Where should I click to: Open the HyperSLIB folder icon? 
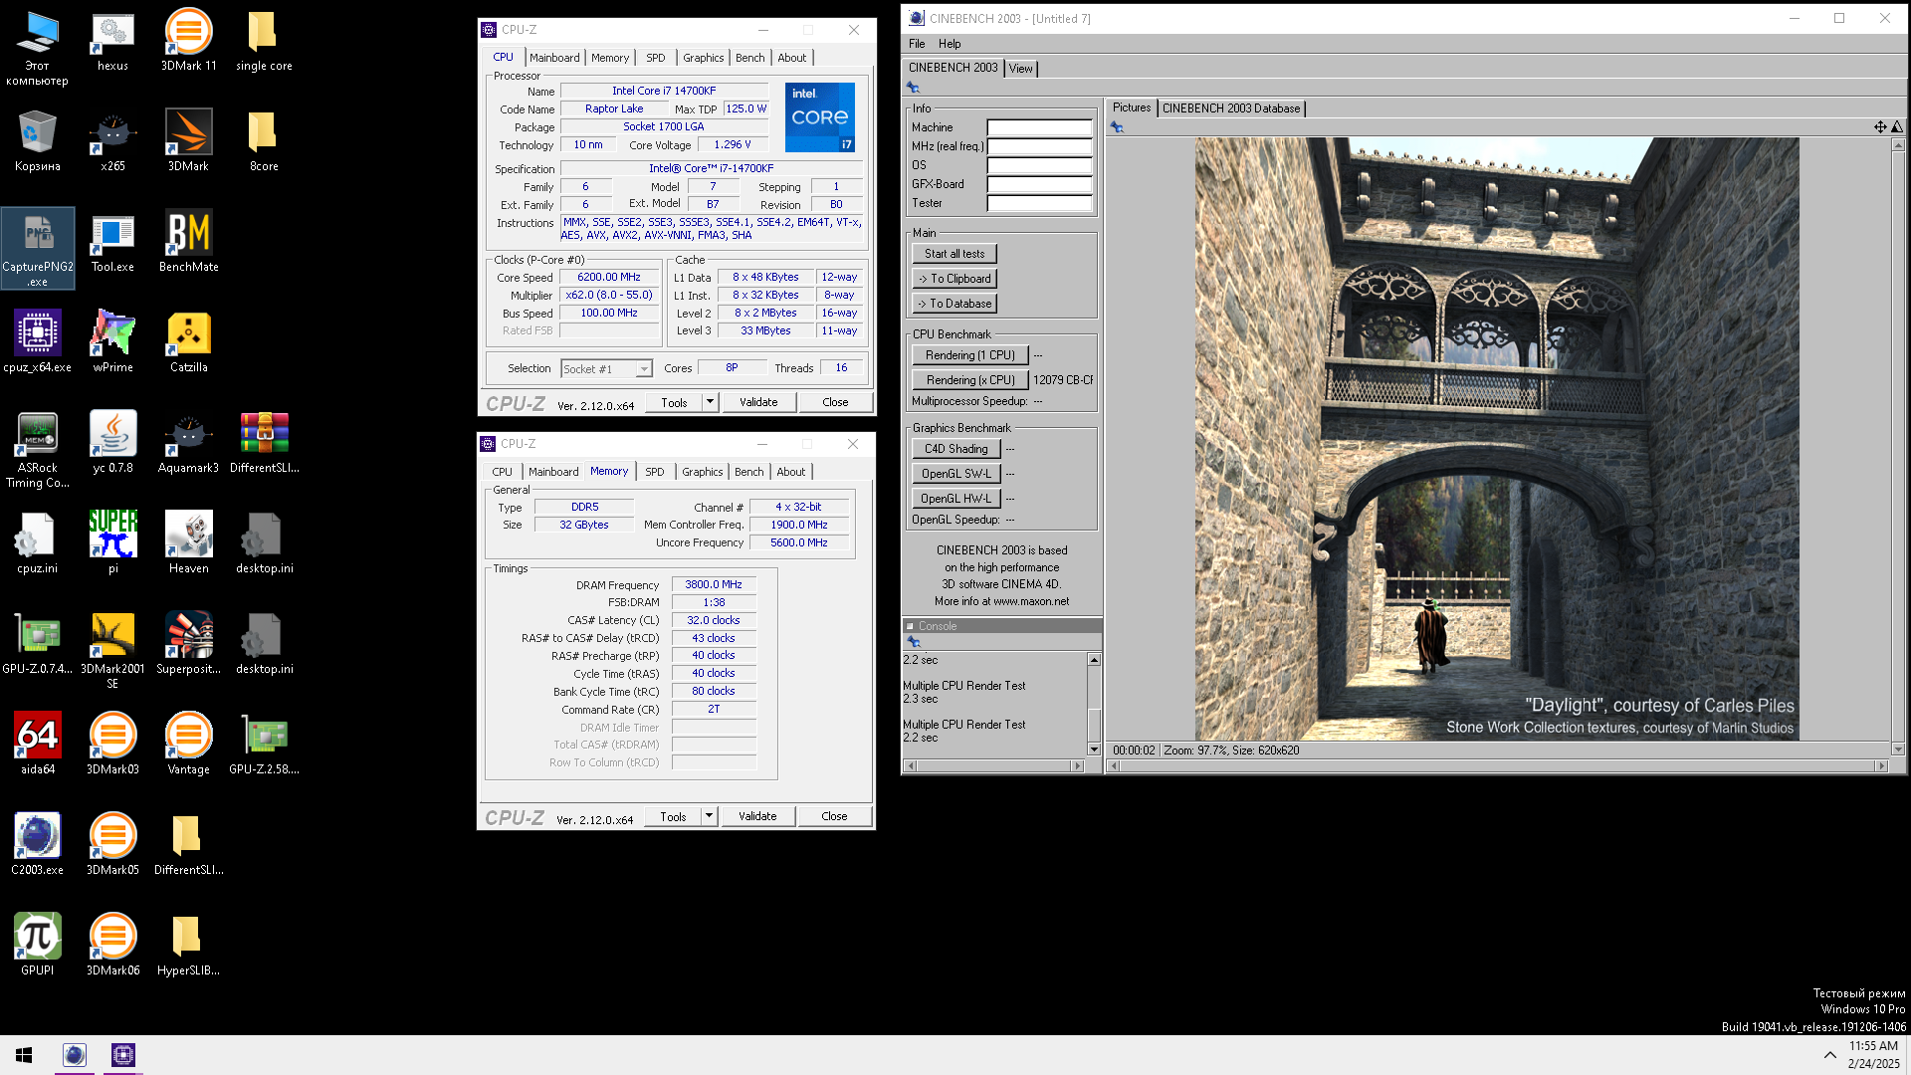[188, 946]
